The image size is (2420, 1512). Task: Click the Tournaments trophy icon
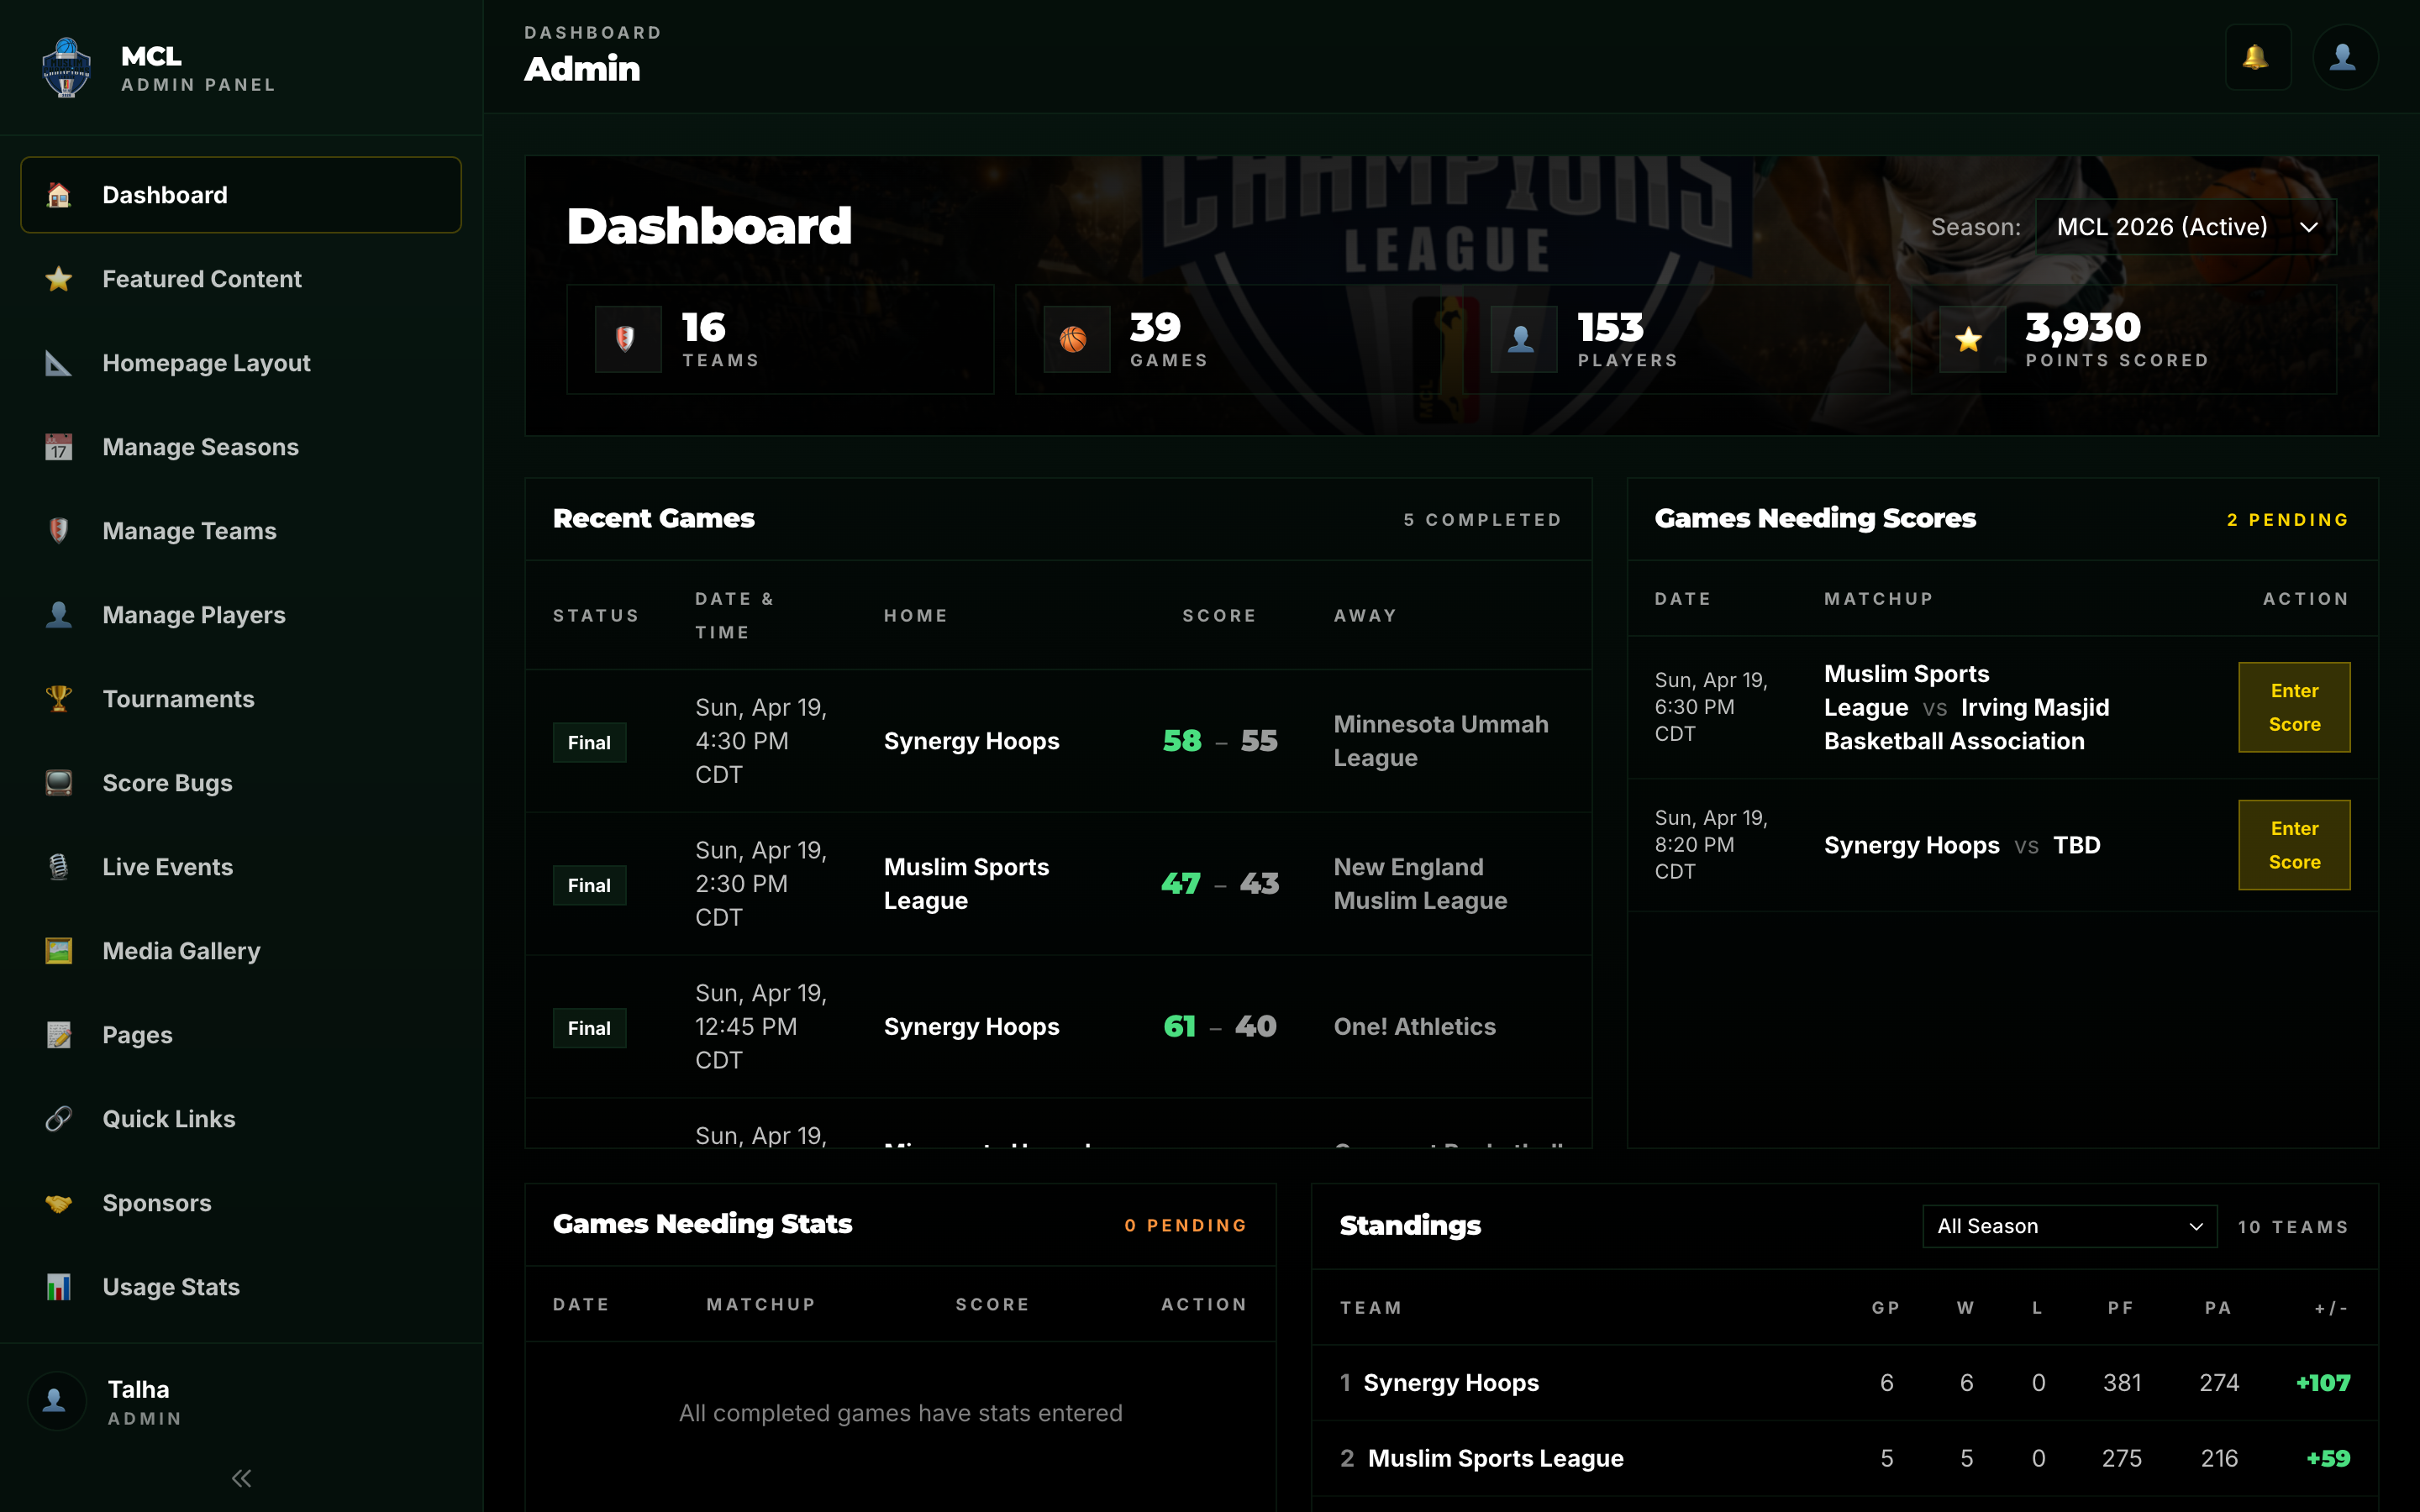point(59,699)
